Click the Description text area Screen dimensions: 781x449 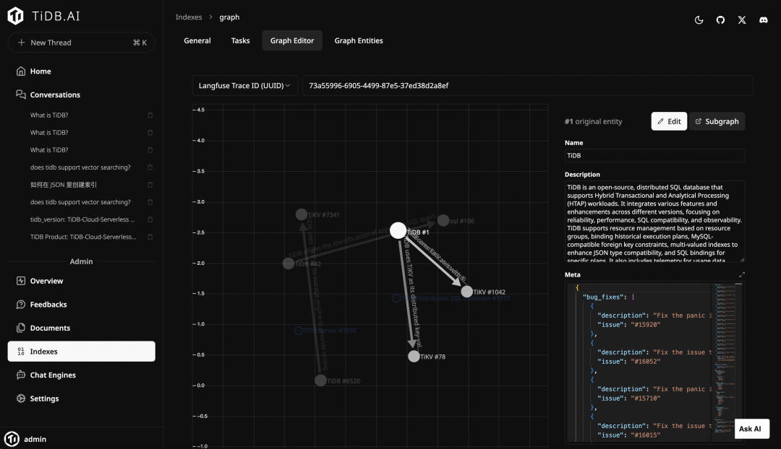click(654, 222)
